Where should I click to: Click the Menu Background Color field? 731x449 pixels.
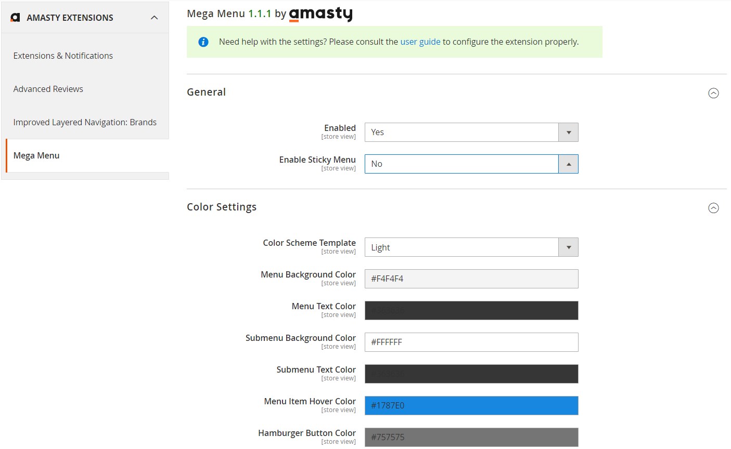[x=471, y=279]
